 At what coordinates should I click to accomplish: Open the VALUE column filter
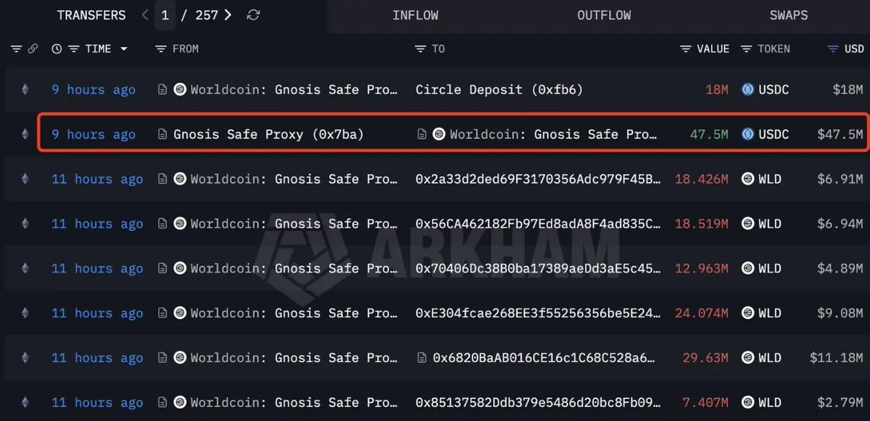point(686,49)
